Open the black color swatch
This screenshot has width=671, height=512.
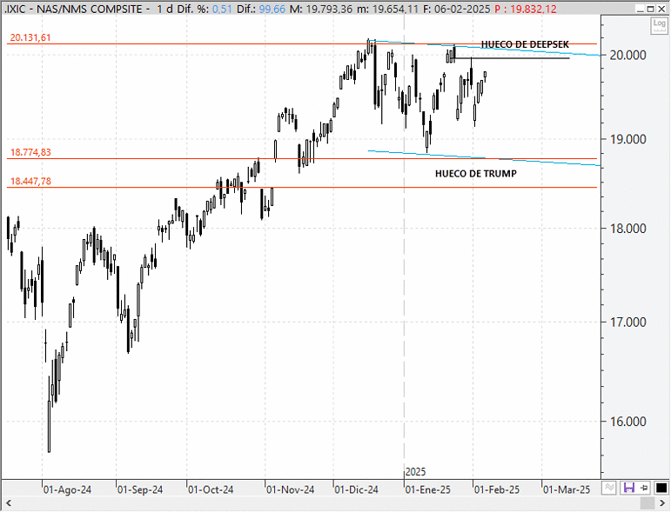(x=661, y=488)
